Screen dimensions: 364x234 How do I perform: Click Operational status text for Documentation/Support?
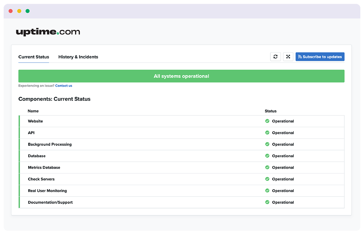pyautogui.click(x=283, y=202)
